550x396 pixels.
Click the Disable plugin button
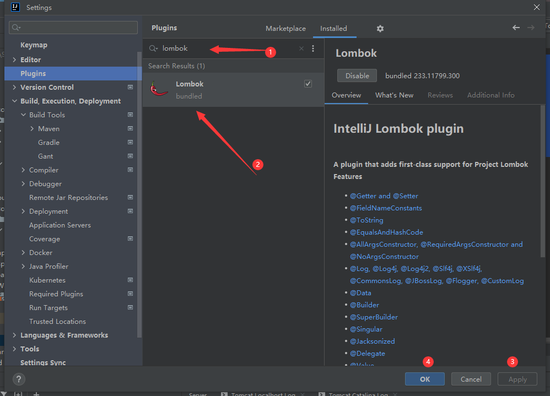(x=357, y=75)
